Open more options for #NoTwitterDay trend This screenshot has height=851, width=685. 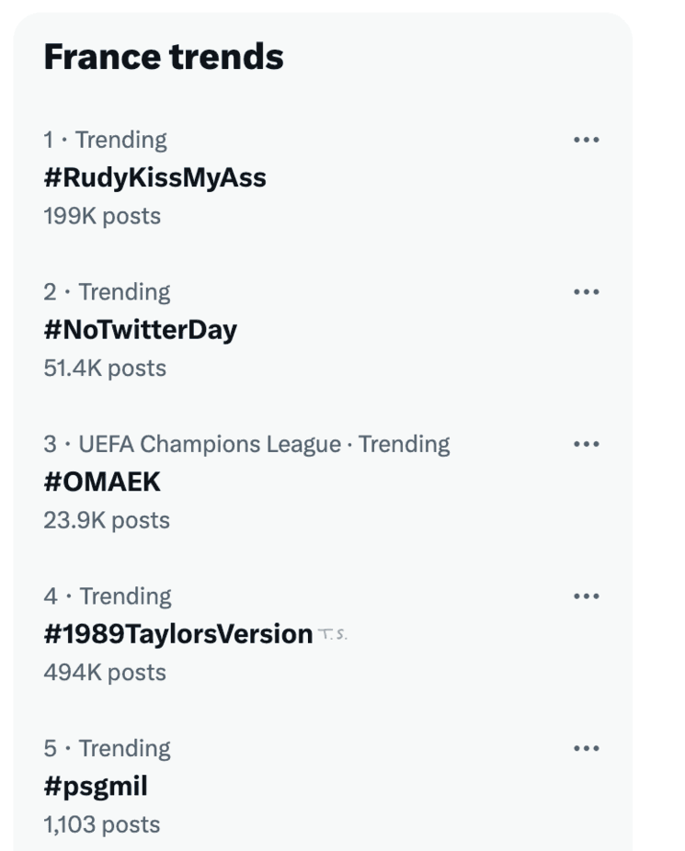pos(588,291)
